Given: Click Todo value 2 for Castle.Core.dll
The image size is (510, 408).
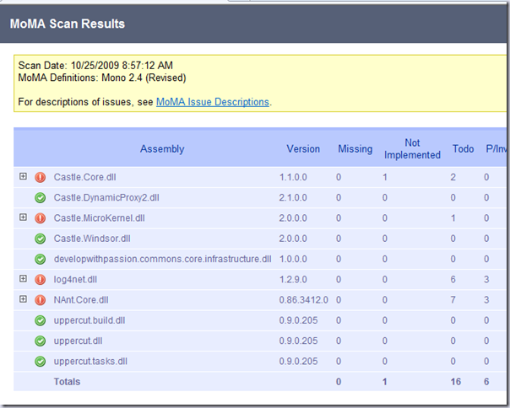Looking at the screenshot, I should pos(453,177).
